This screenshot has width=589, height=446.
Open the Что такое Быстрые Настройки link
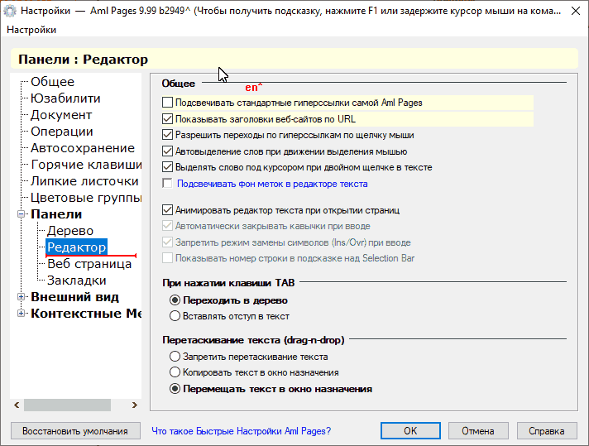coord(242,431)
